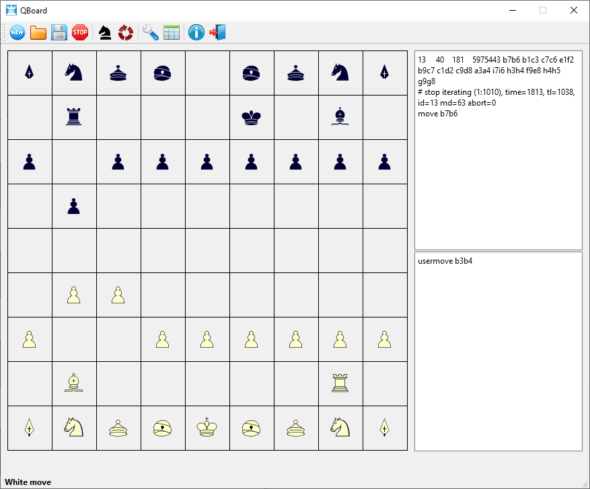This screenshot has width=590, height=489.
Task: Select the bottom-left white corner piece
Action: (x=30, y=428)
